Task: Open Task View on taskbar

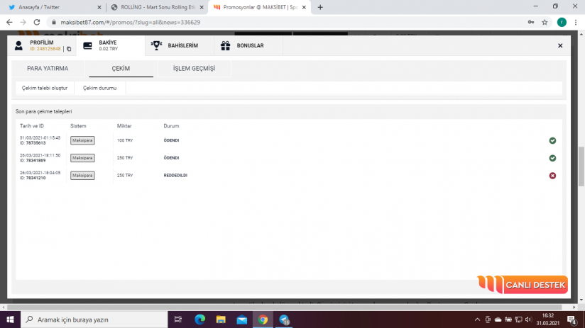Action: click(x=178, y=319)
